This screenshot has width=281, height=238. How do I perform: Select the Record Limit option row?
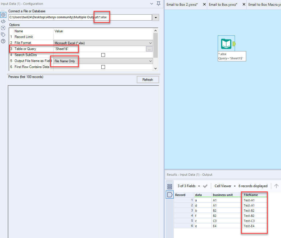point(81,37)
